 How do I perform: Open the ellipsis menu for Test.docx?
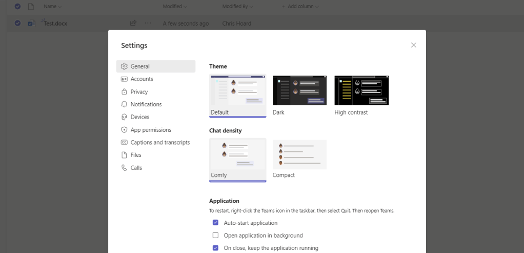pos(148,23)
